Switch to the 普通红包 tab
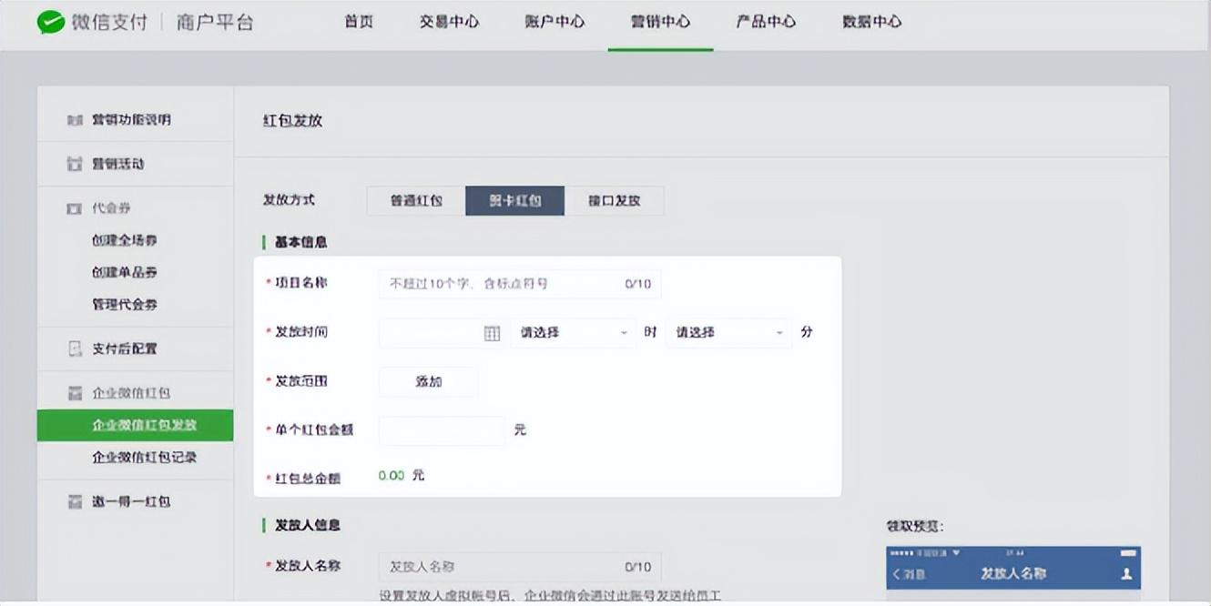Image resolution: width=1211 pixels, height=606 pixels. [x=413, y=200]
